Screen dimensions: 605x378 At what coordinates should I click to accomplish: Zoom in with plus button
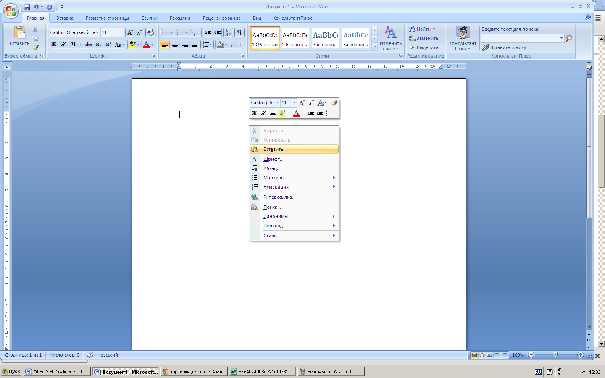click(x=581, y=355)
